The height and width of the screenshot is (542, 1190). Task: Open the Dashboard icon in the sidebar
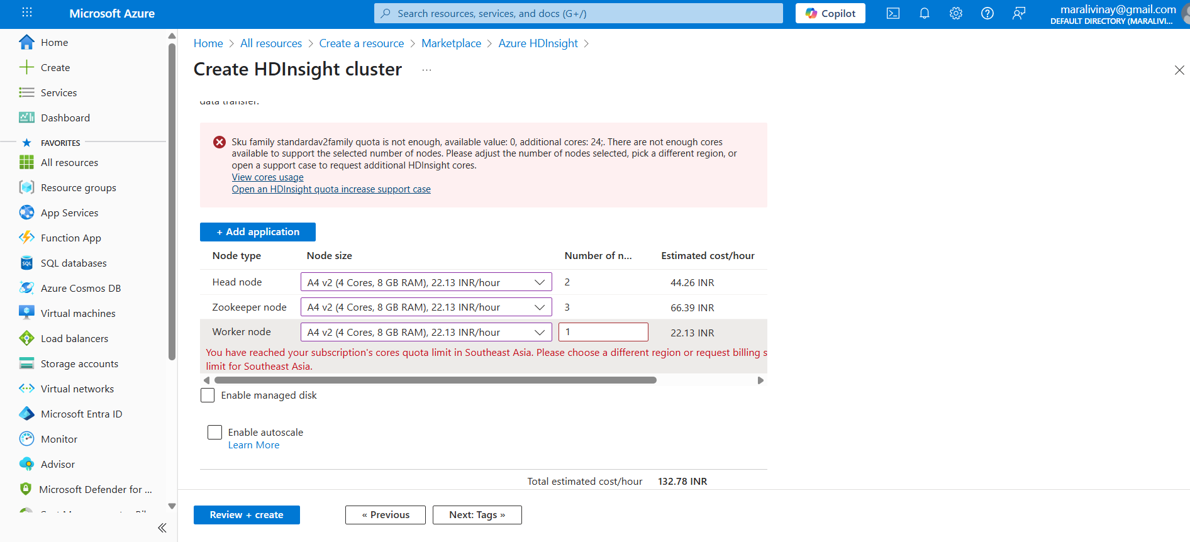[x=26, y=118]
